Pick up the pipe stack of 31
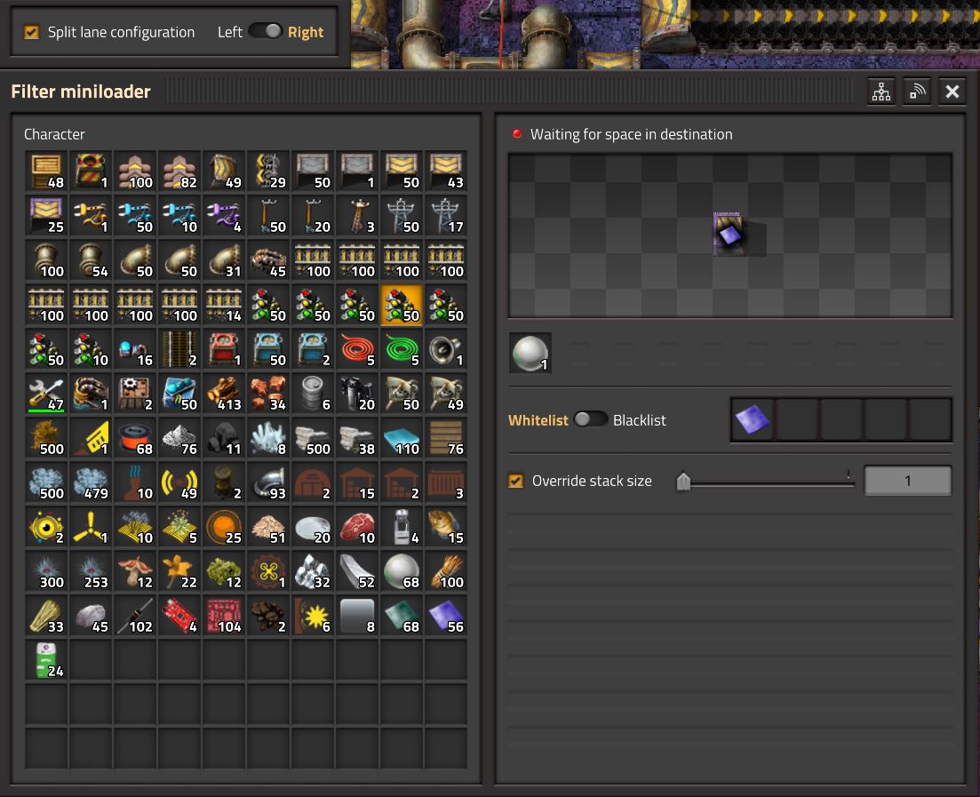 [x=224, y=260]
